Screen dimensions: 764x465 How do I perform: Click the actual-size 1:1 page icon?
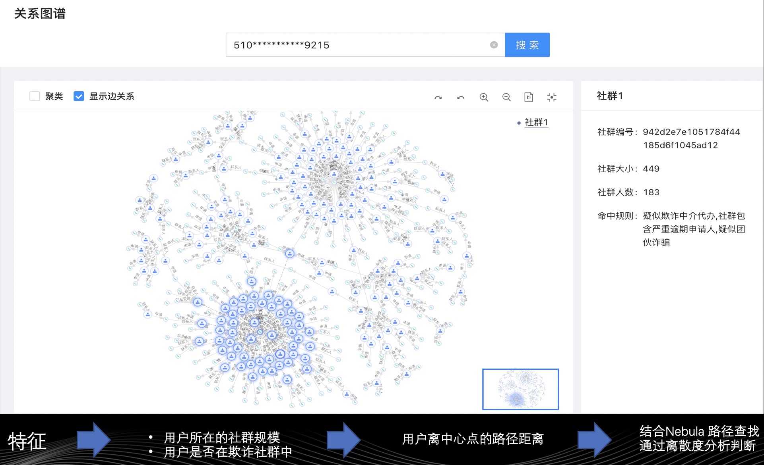coord(529,97)
